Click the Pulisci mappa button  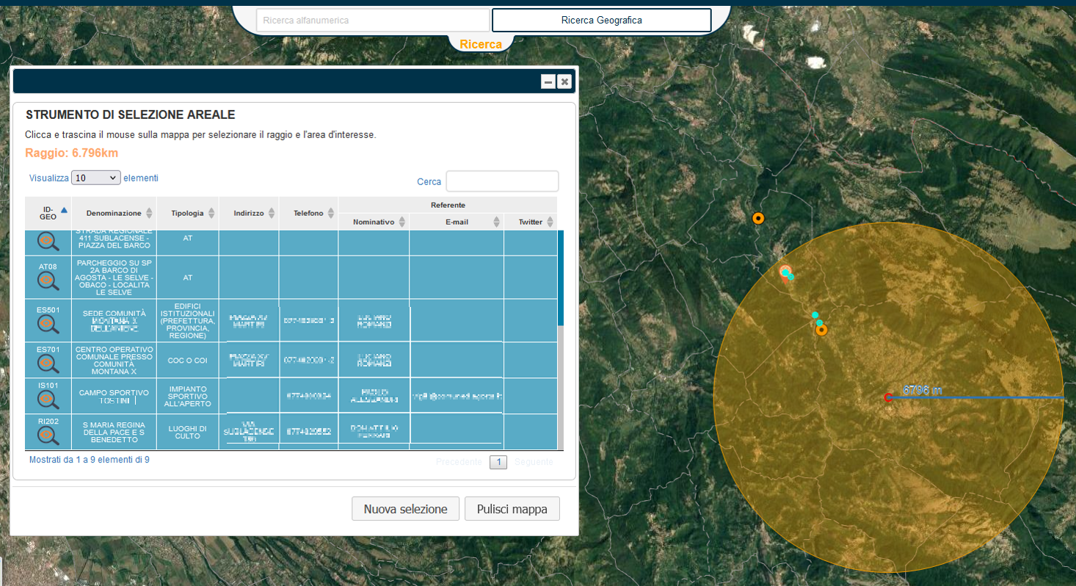pyautogui.click(x=512, y=509)
